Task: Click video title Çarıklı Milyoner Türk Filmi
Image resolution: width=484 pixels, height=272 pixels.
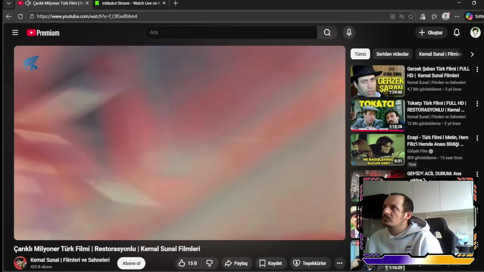Action: tap(107, 249)
